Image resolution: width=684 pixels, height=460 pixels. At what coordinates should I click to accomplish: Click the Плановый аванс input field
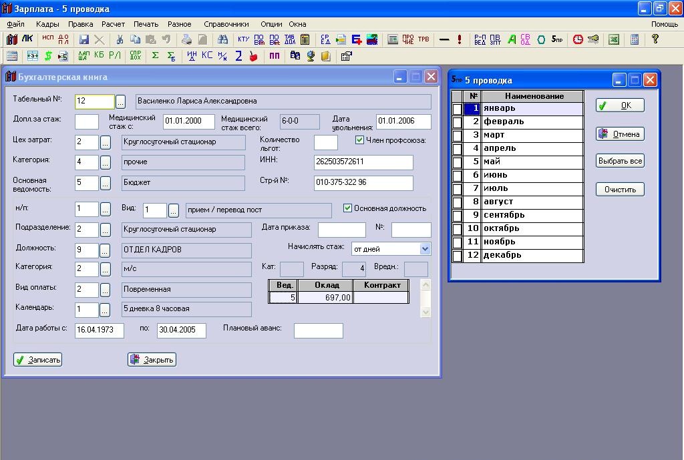point(318,330)
